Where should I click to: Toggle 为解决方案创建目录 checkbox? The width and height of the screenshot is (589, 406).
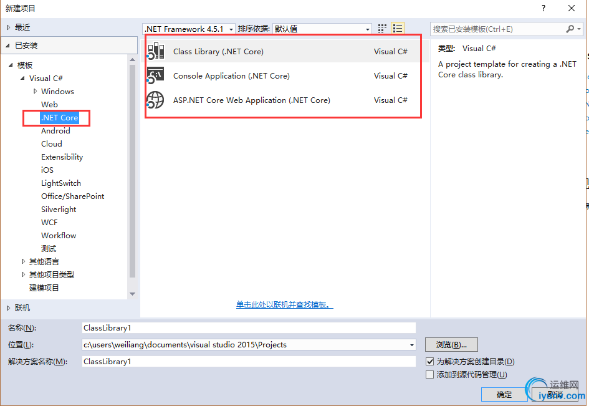(x=429, y=362)
